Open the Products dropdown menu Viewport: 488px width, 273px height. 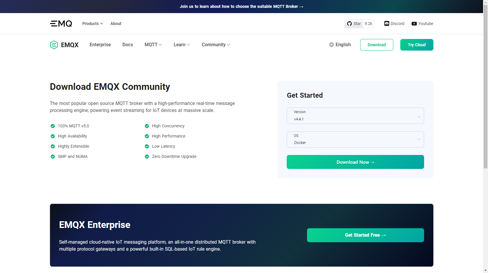click(x=92, y=24)
